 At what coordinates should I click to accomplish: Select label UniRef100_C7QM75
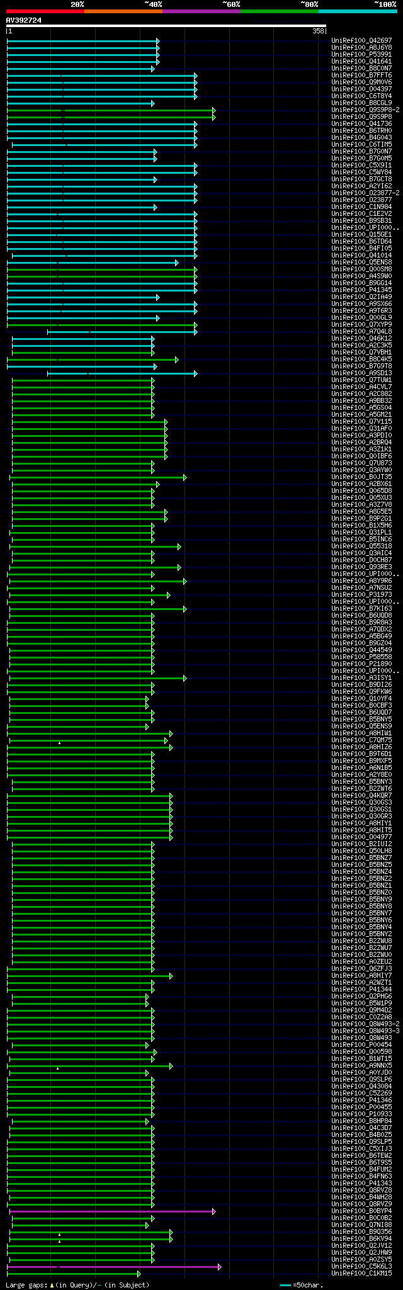tap(361, 740)
